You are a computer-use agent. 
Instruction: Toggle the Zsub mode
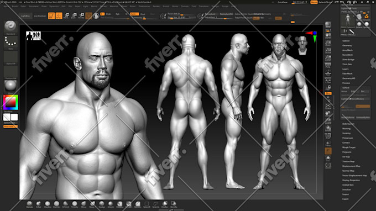pyautogui.click(x=143, y=14)
